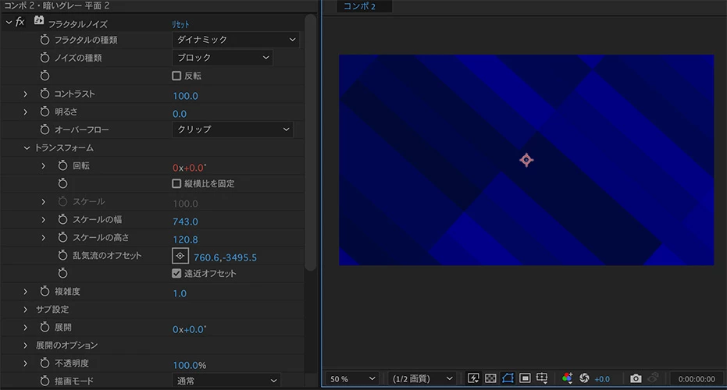Click the effect controls panel scrollbar

[x=311, y=143]
